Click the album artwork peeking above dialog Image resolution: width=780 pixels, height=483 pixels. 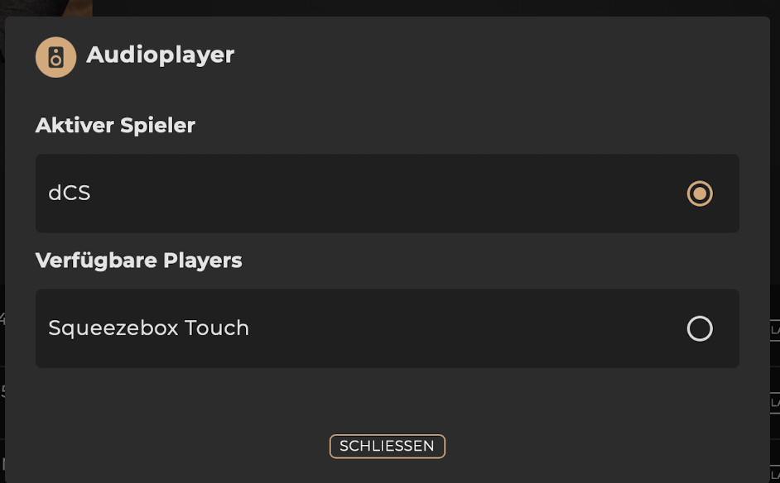point(46,8)
